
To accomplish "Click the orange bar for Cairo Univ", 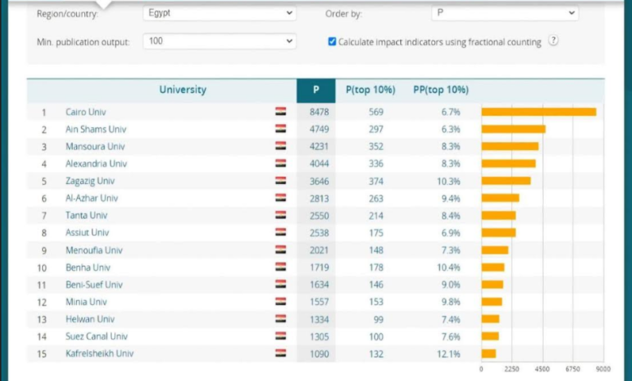I will [x=539, y=112].
